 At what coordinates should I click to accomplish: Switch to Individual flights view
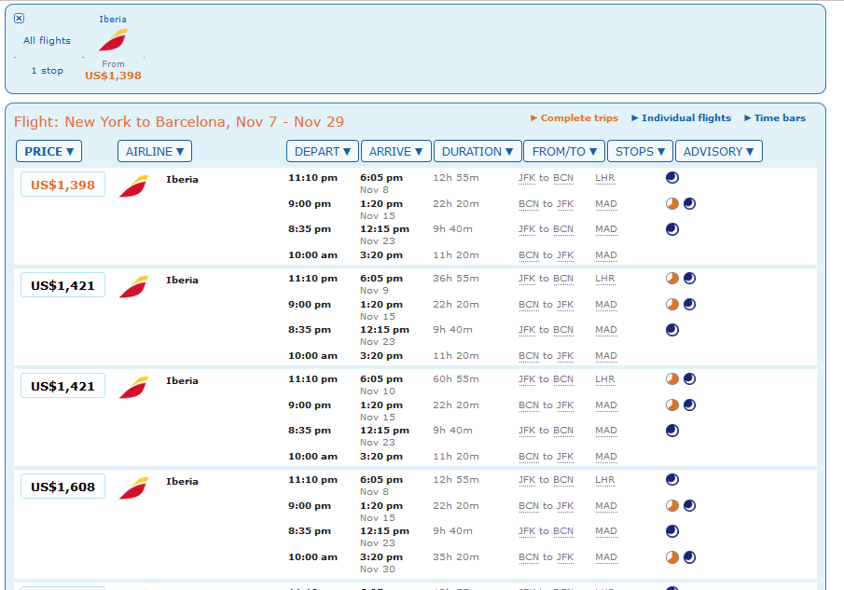pos(681,117)
